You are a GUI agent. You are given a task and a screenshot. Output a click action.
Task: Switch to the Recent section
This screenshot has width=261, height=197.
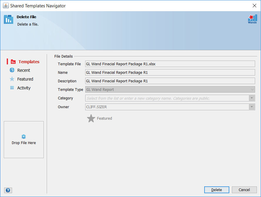pos(20,70)
